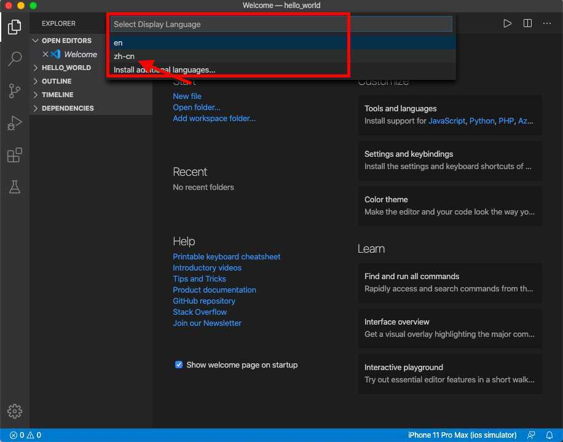Open Printable keyboard cheatsheet link
This screenshot has width=563, height=442.
(x=227, y=257)
